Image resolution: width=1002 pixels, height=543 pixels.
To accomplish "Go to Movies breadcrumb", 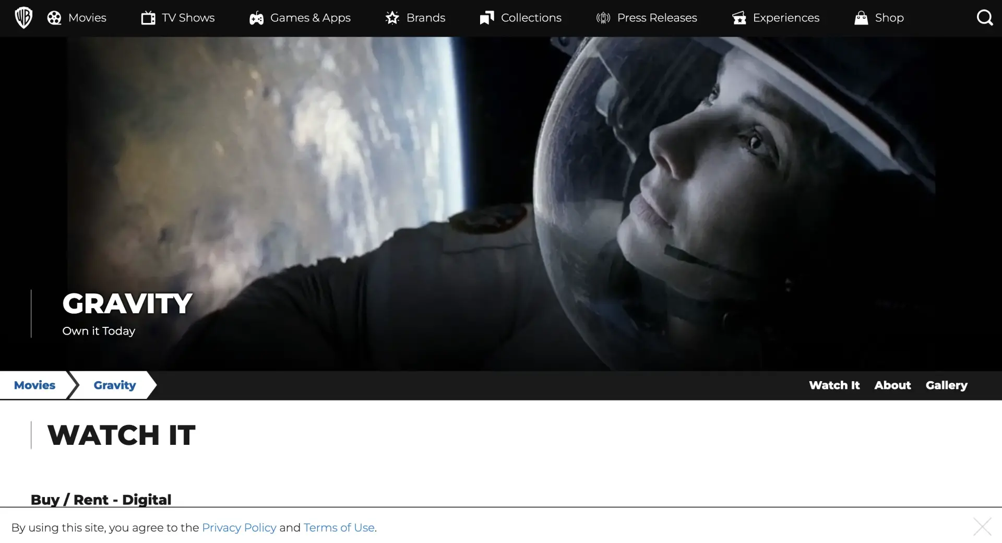I will pyautogui.click(x=34, y=385).
